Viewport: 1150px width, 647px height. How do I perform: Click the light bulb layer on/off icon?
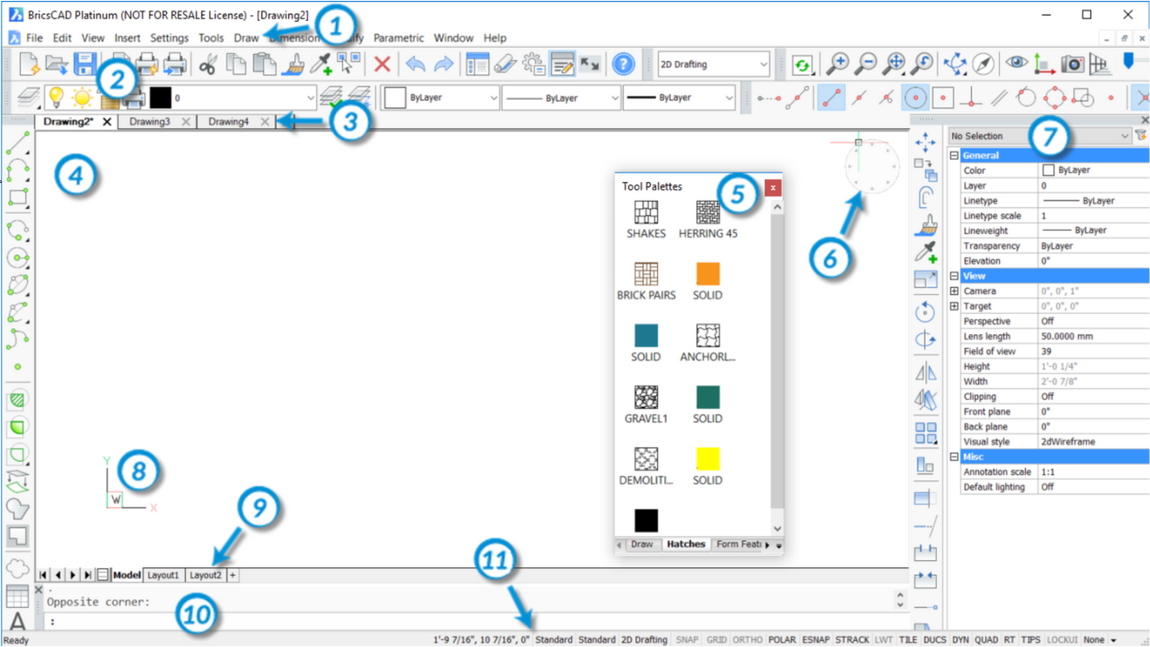[x=56, y=97]
